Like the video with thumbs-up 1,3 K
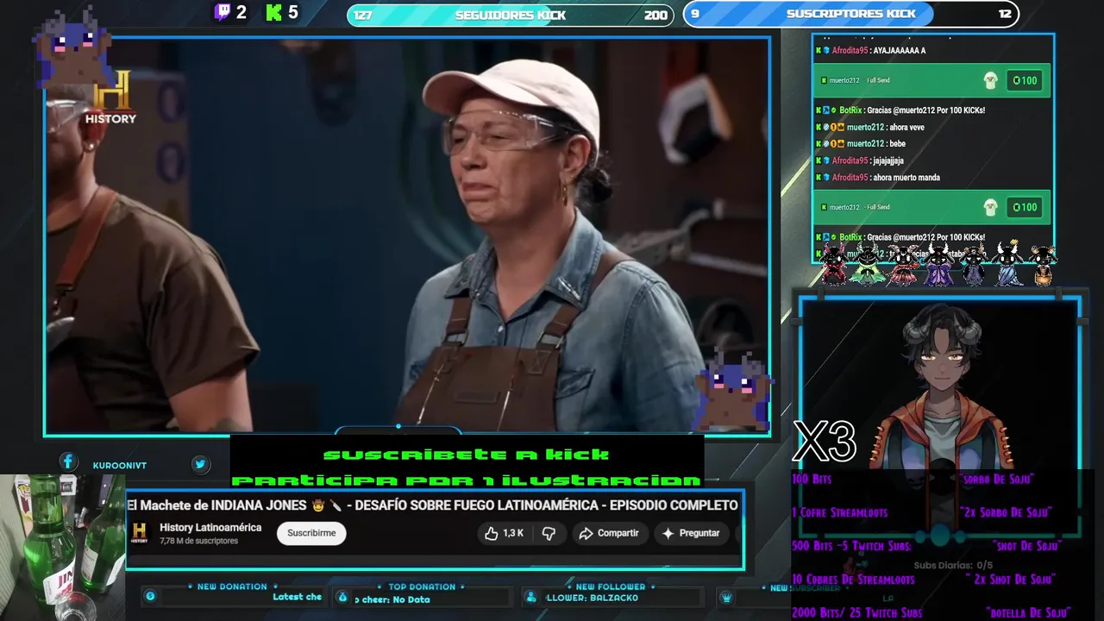Screen dimensions: 1104x621 505,533
